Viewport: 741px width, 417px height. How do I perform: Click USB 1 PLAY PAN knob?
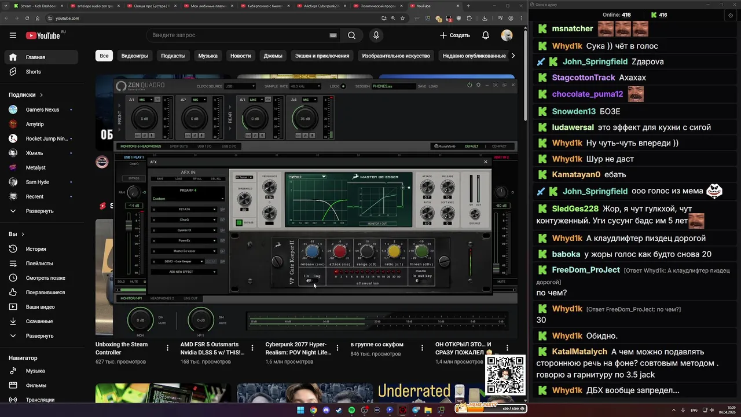pos(133,193)
